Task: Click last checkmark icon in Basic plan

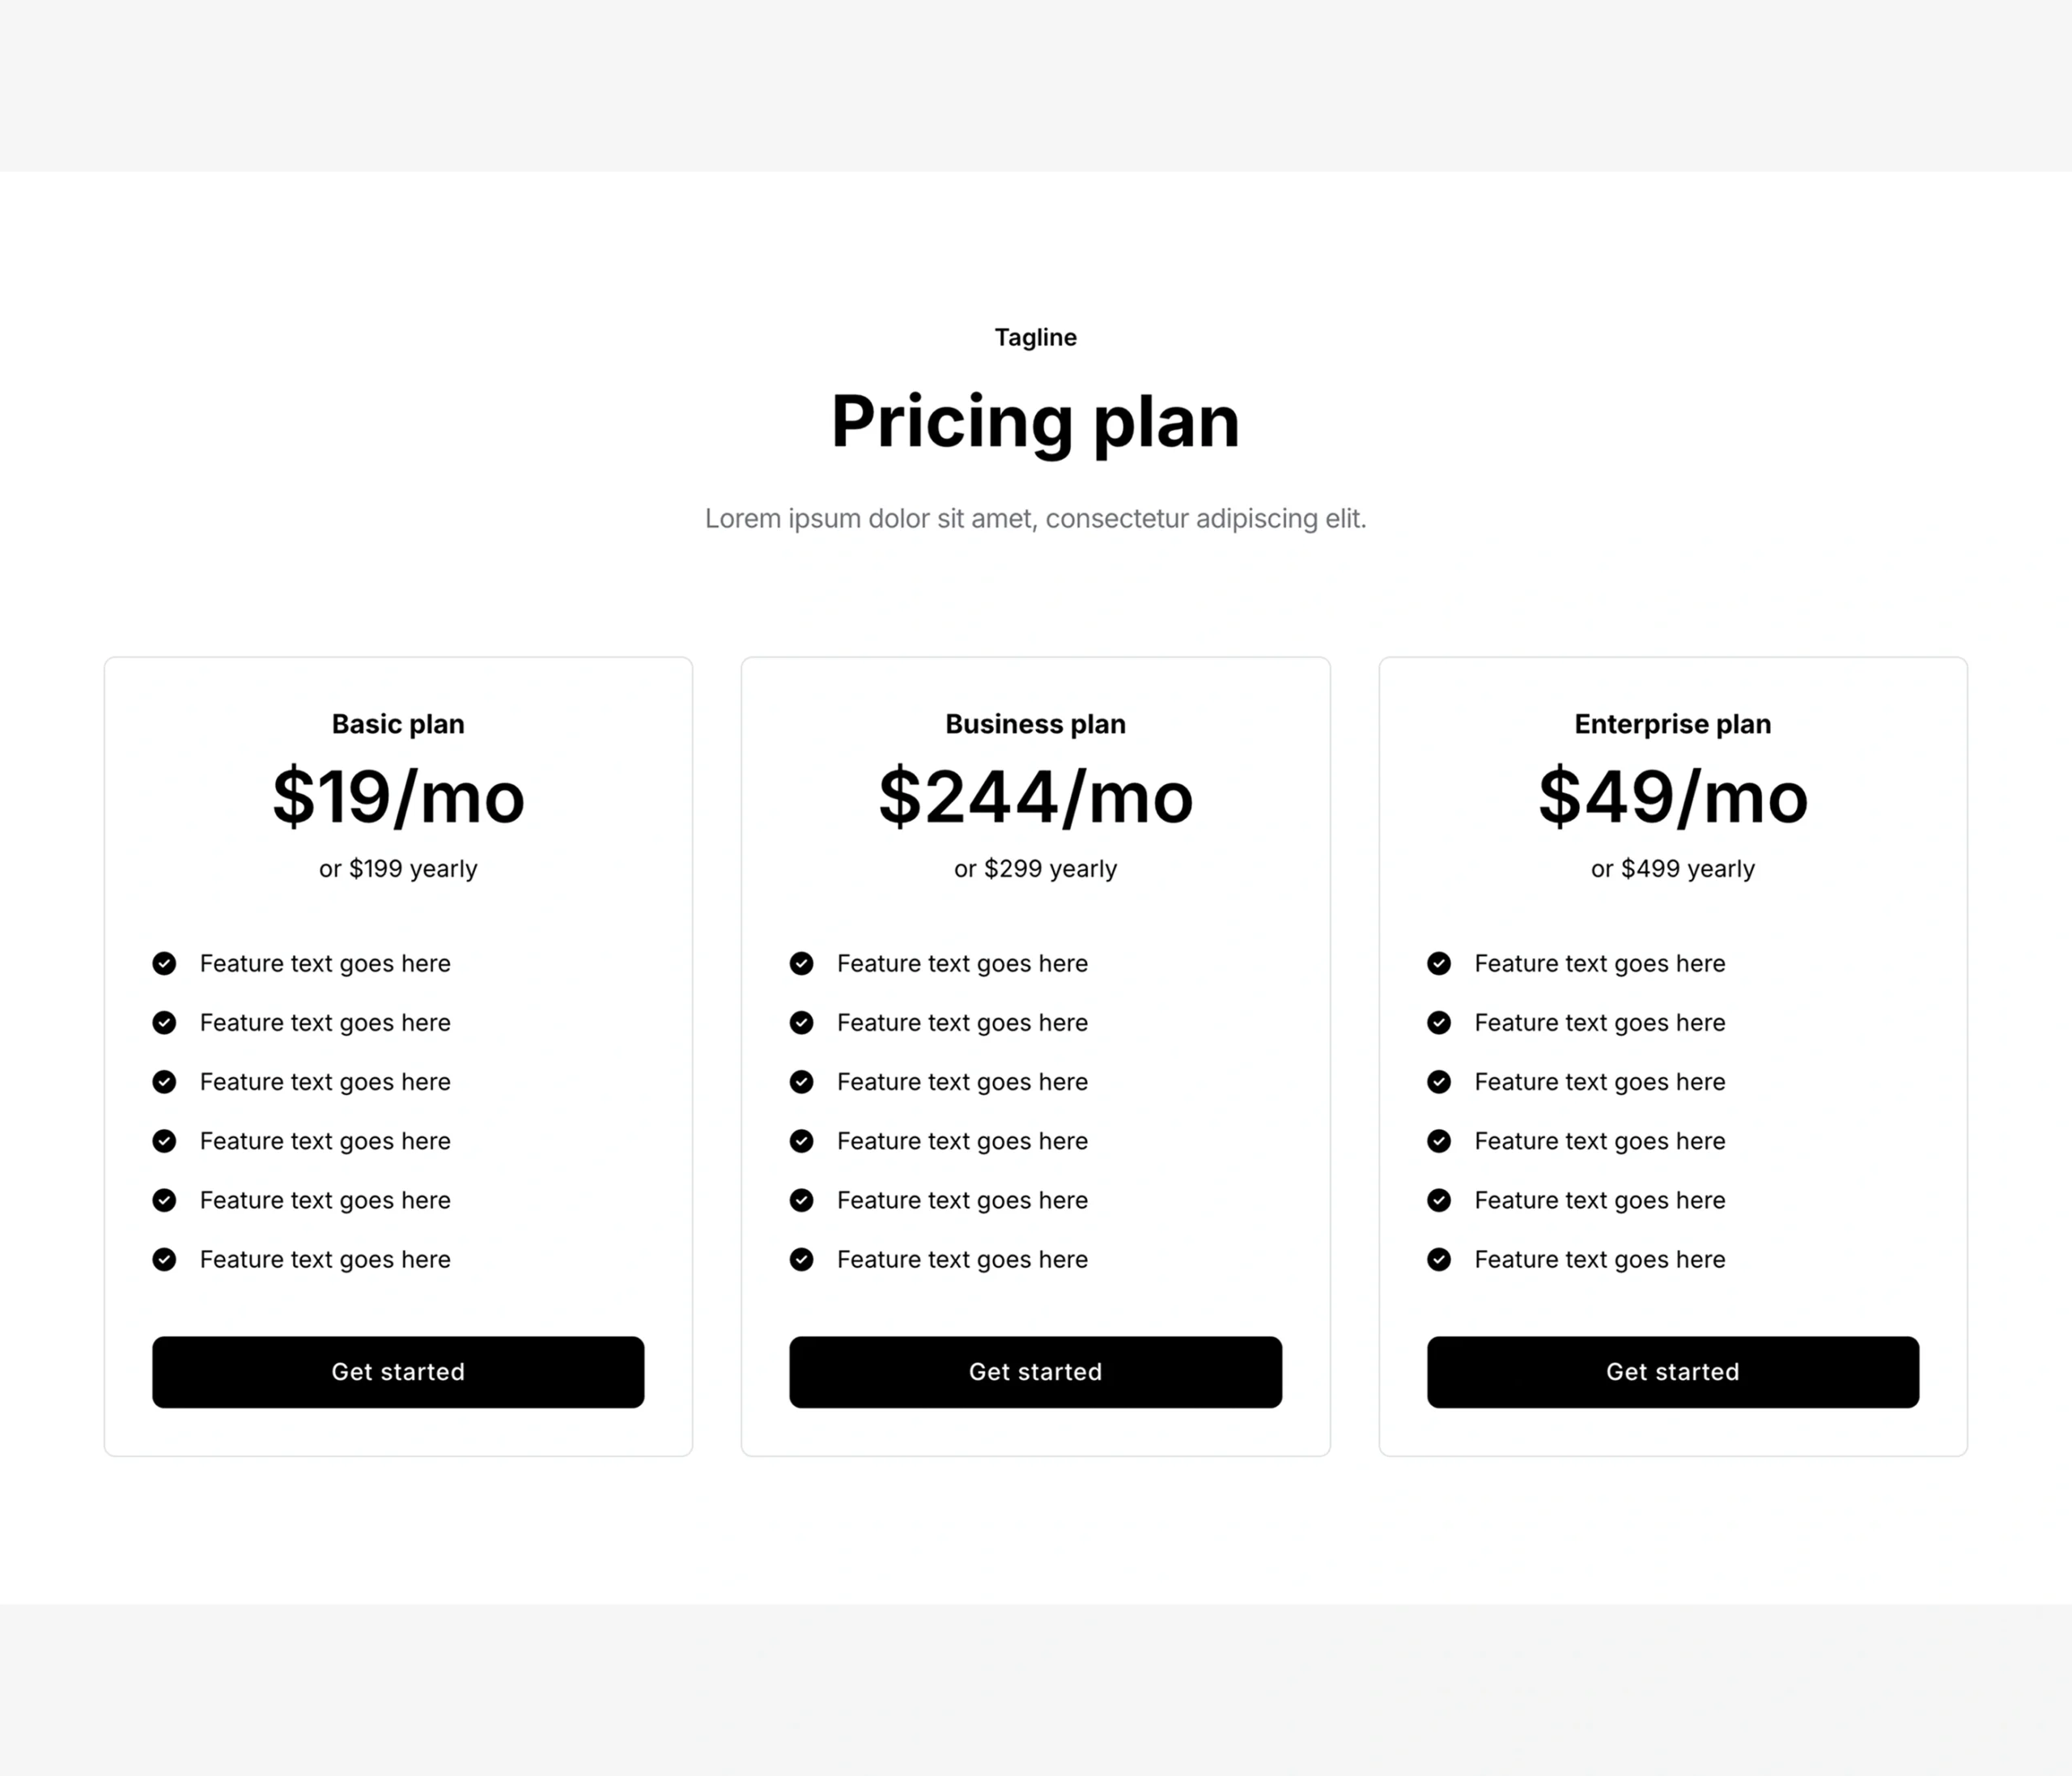Action: tap(164, 1259)
